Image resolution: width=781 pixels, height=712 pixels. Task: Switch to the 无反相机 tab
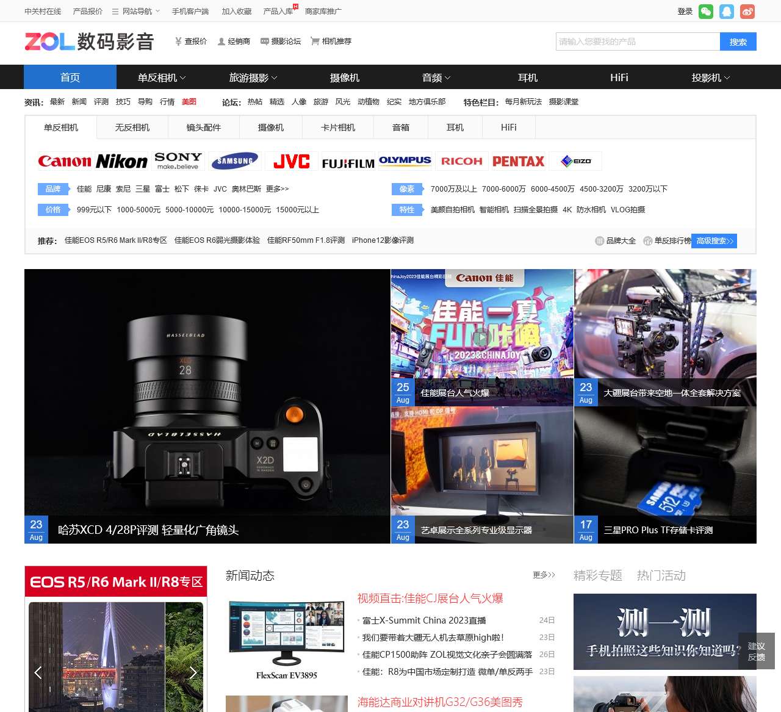click(x=132, y=128)
